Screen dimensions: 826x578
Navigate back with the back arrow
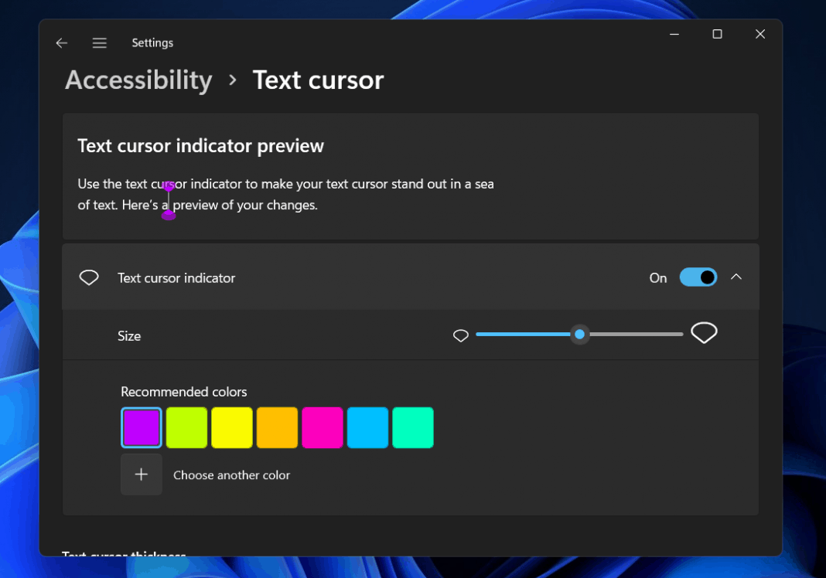pos(61,42)
